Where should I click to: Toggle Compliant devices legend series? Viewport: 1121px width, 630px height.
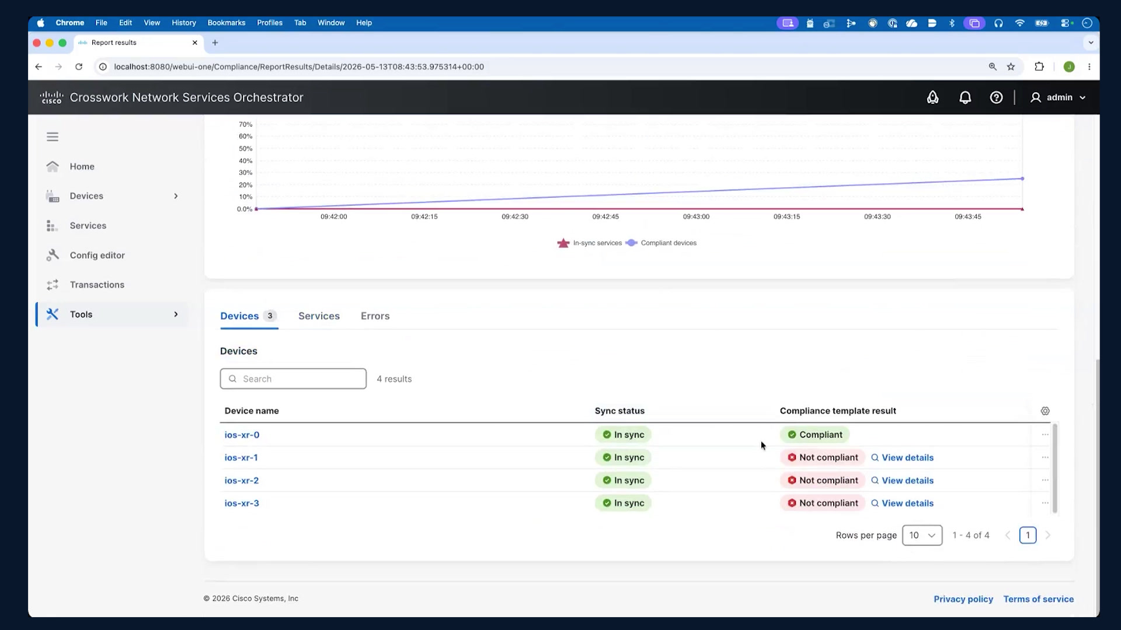click(x=662, y=243)
